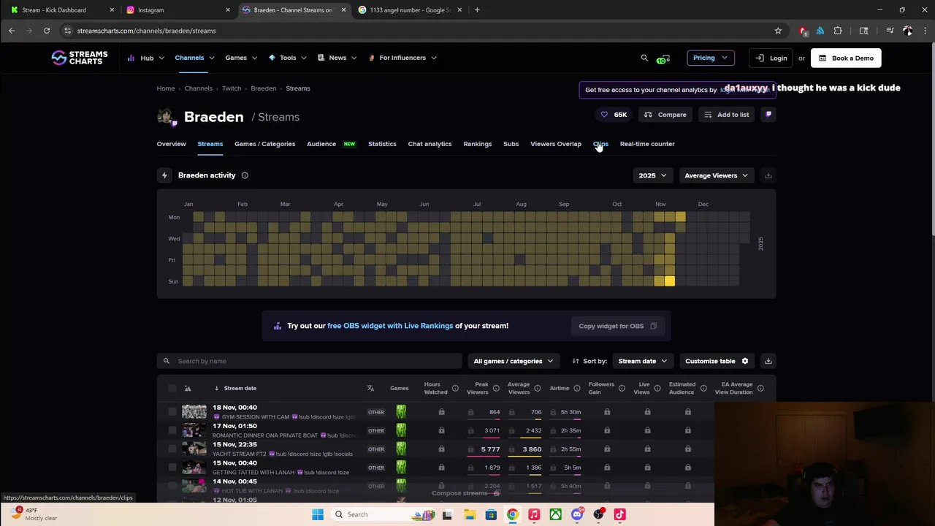This screenshot has width=935, height=526.
Task: Switch to the Overview tab
Action: (171, 144)
